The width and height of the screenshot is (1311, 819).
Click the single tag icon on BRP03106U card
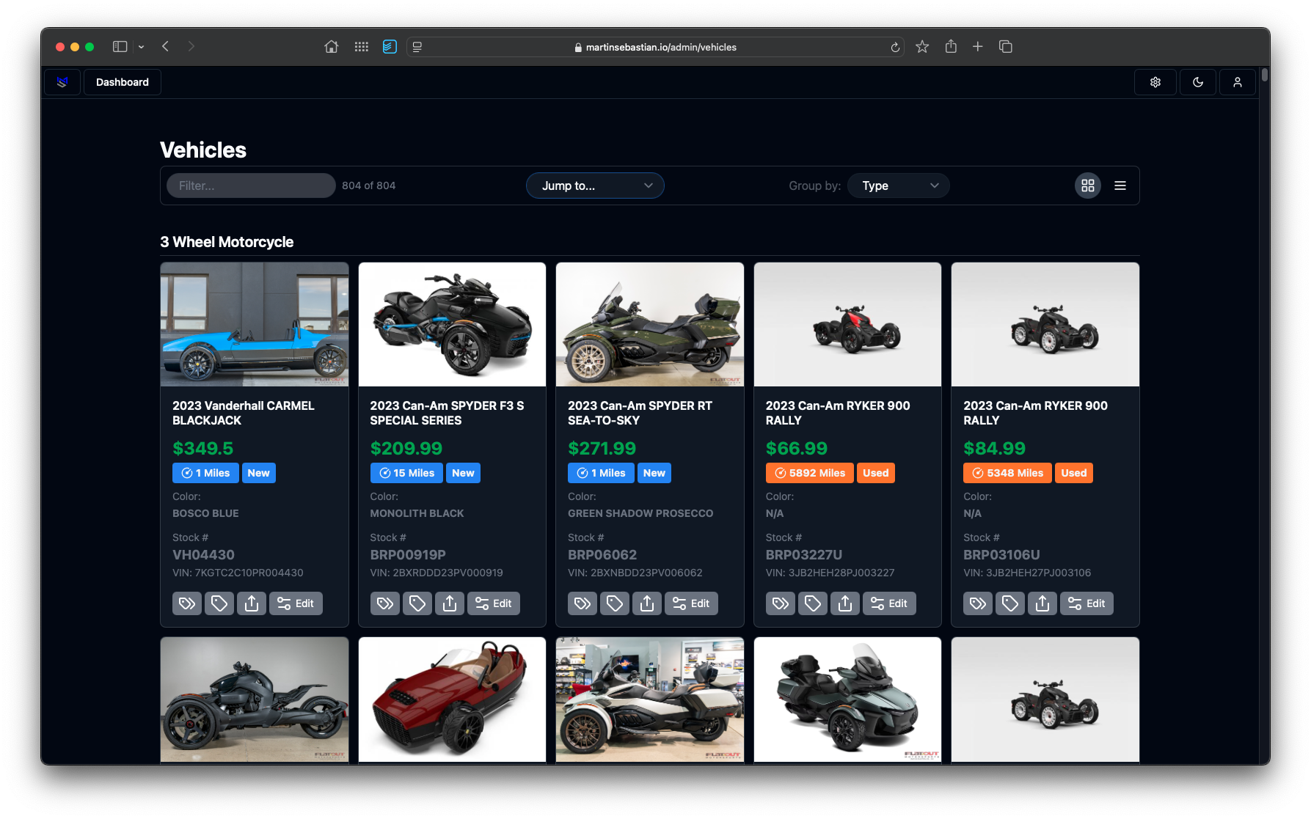pyautogui.click(x=1010, y=603)
